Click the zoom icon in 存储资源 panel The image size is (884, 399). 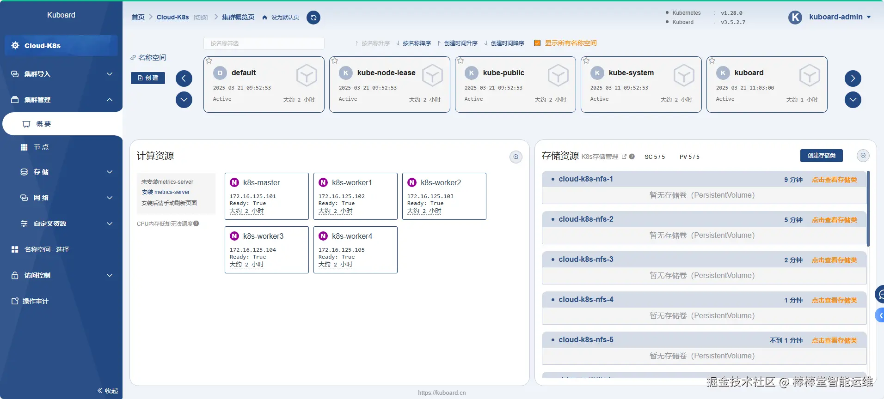[863, 156]
